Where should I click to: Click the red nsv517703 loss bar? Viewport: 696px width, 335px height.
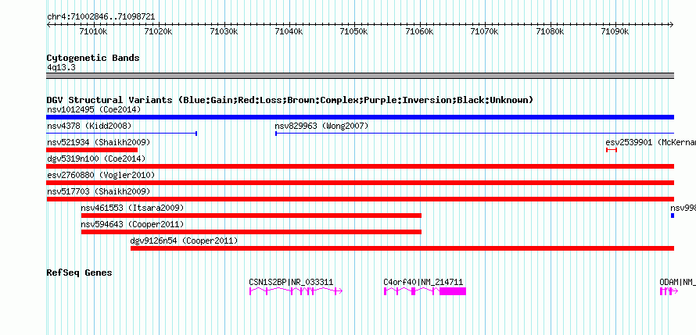[x=360, y=199]
